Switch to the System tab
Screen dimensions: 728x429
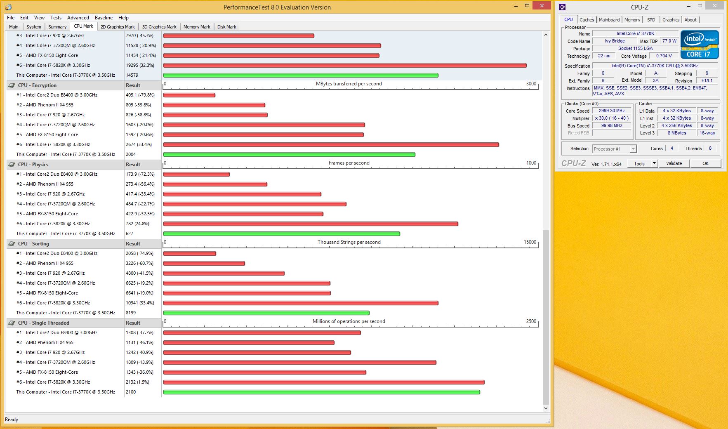(x=33, y=27)
